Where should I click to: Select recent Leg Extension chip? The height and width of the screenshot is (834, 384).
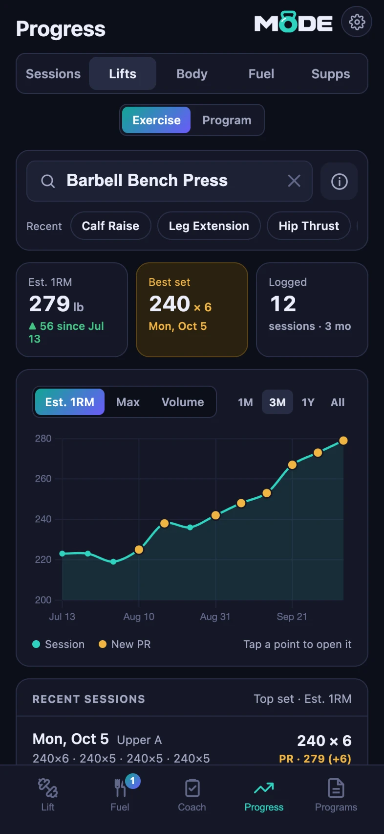209,226
